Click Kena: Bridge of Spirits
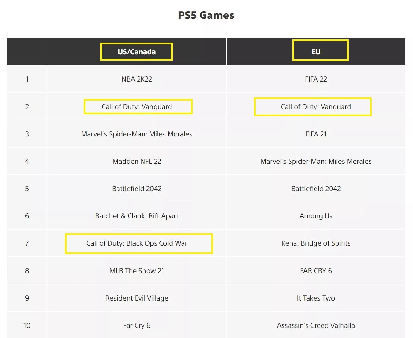Viewport: 413px width, 338px height. tap(316, 243)
